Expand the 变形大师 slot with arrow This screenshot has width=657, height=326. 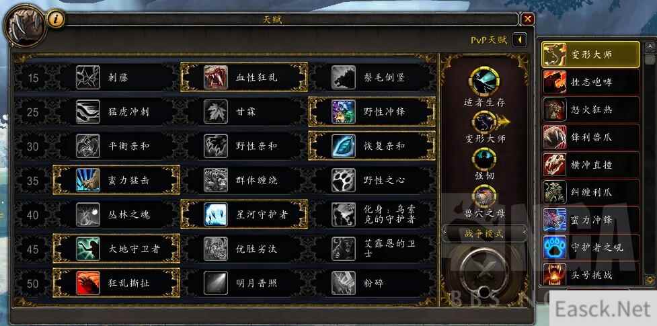(x=504, y=122)
